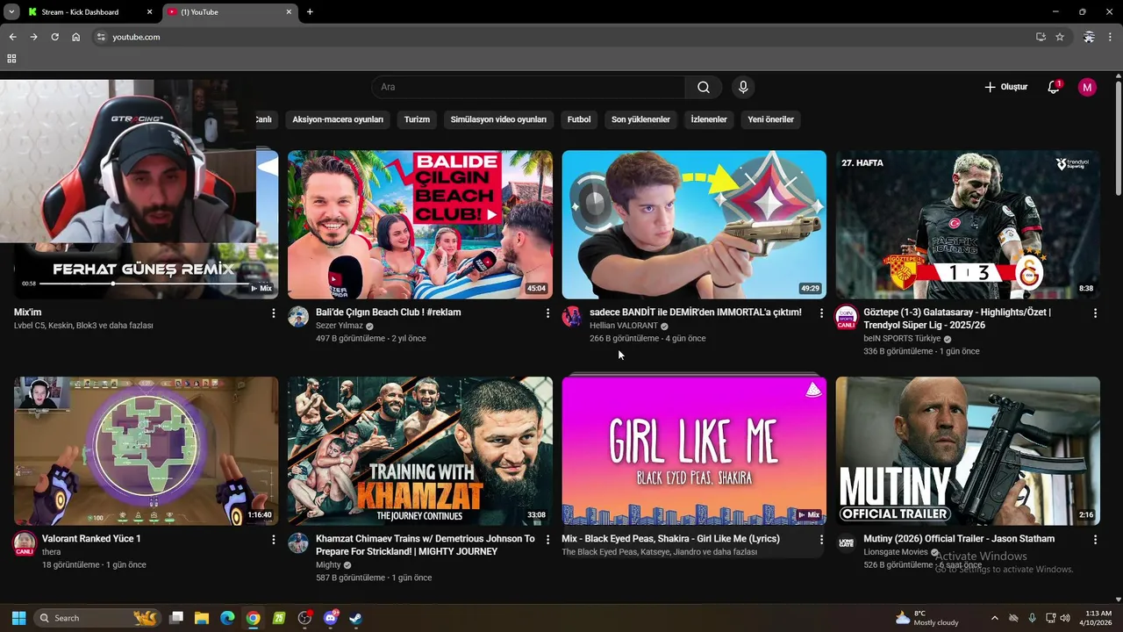Go to Chrome home page
This screenshot has height=632, width=1123.
pyautogui.click(x=75, y=37)
